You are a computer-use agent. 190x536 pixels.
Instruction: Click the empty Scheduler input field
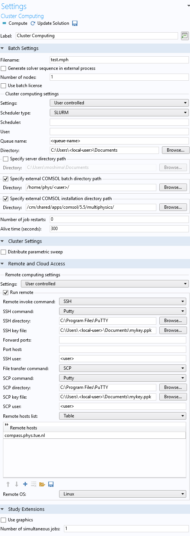(x=119, y=122)
